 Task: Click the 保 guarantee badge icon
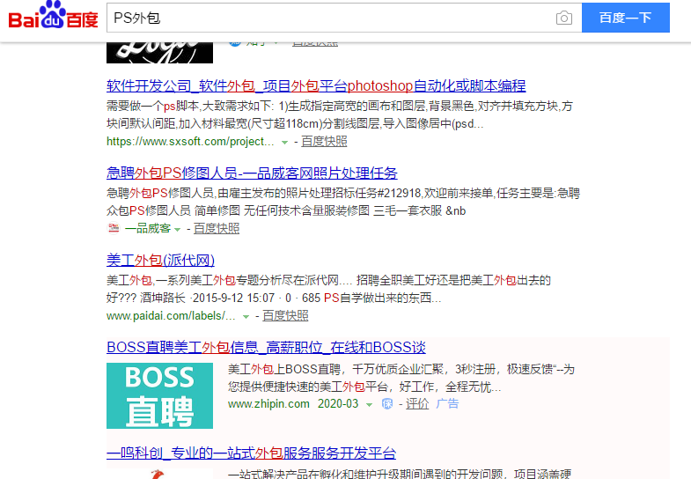pos(387,403)
